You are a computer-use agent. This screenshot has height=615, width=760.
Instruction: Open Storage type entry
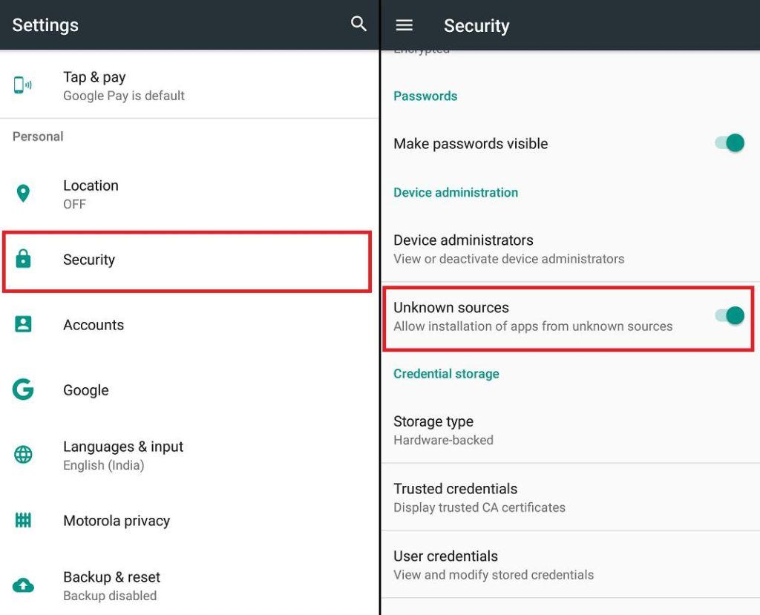tap(443, 430)
